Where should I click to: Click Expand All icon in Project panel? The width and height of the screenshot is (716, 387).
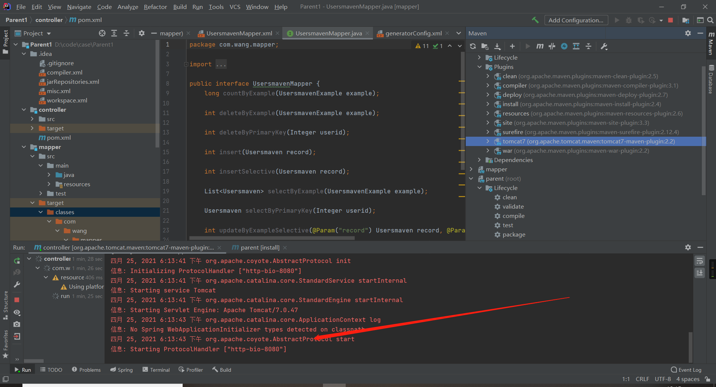coord(114,33)
